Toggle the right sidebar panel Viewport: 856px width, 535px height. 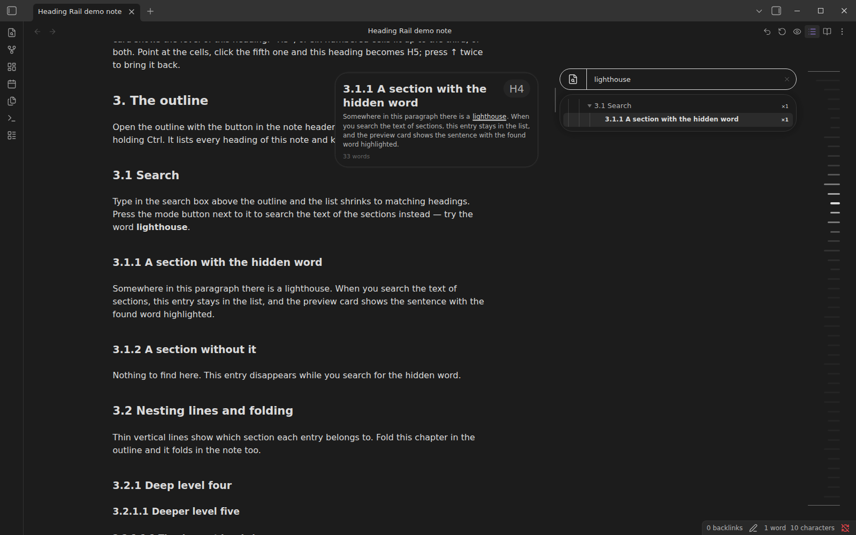coord(776,11)
